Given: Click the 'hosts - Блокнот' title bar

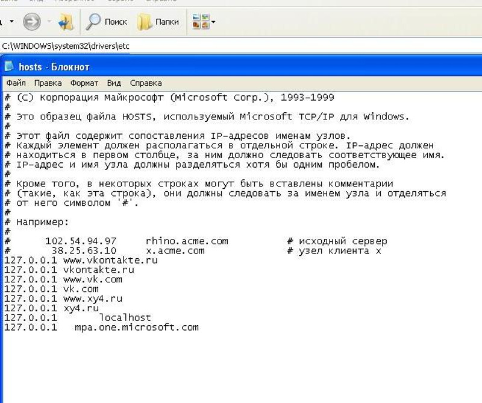Looking at the screenshot, I should pos(242,66).
